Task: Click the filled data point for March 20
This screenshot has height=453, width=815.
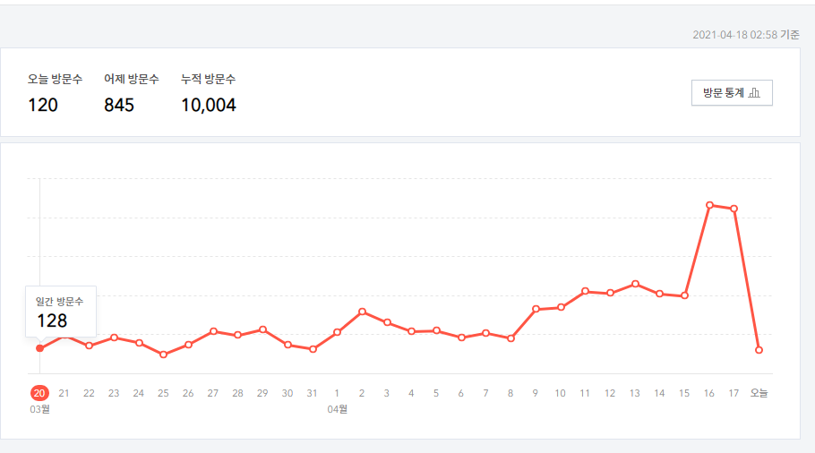Action: 39,348
